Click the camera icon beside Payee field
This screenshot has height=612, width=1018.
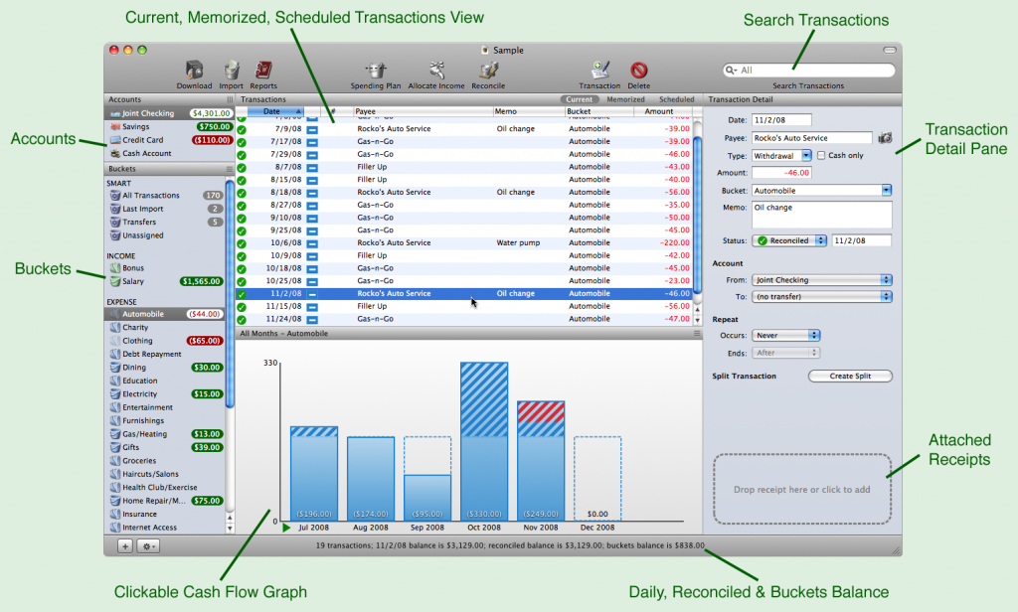tap(885, 138)
